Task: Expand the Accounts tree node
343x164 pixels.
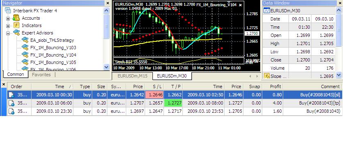Action: coord(8,18)
